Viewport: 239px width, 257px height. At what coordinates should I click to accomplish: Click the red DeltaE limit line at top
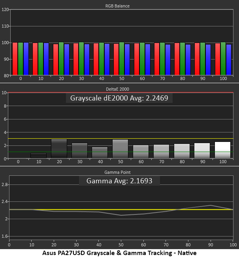(120, 93)
